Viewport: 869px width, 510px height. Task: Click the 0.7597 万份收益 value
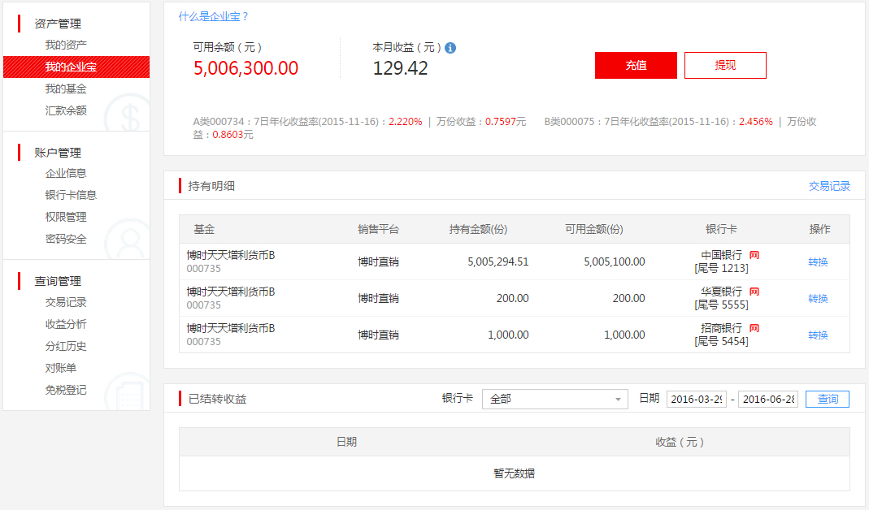501,122
